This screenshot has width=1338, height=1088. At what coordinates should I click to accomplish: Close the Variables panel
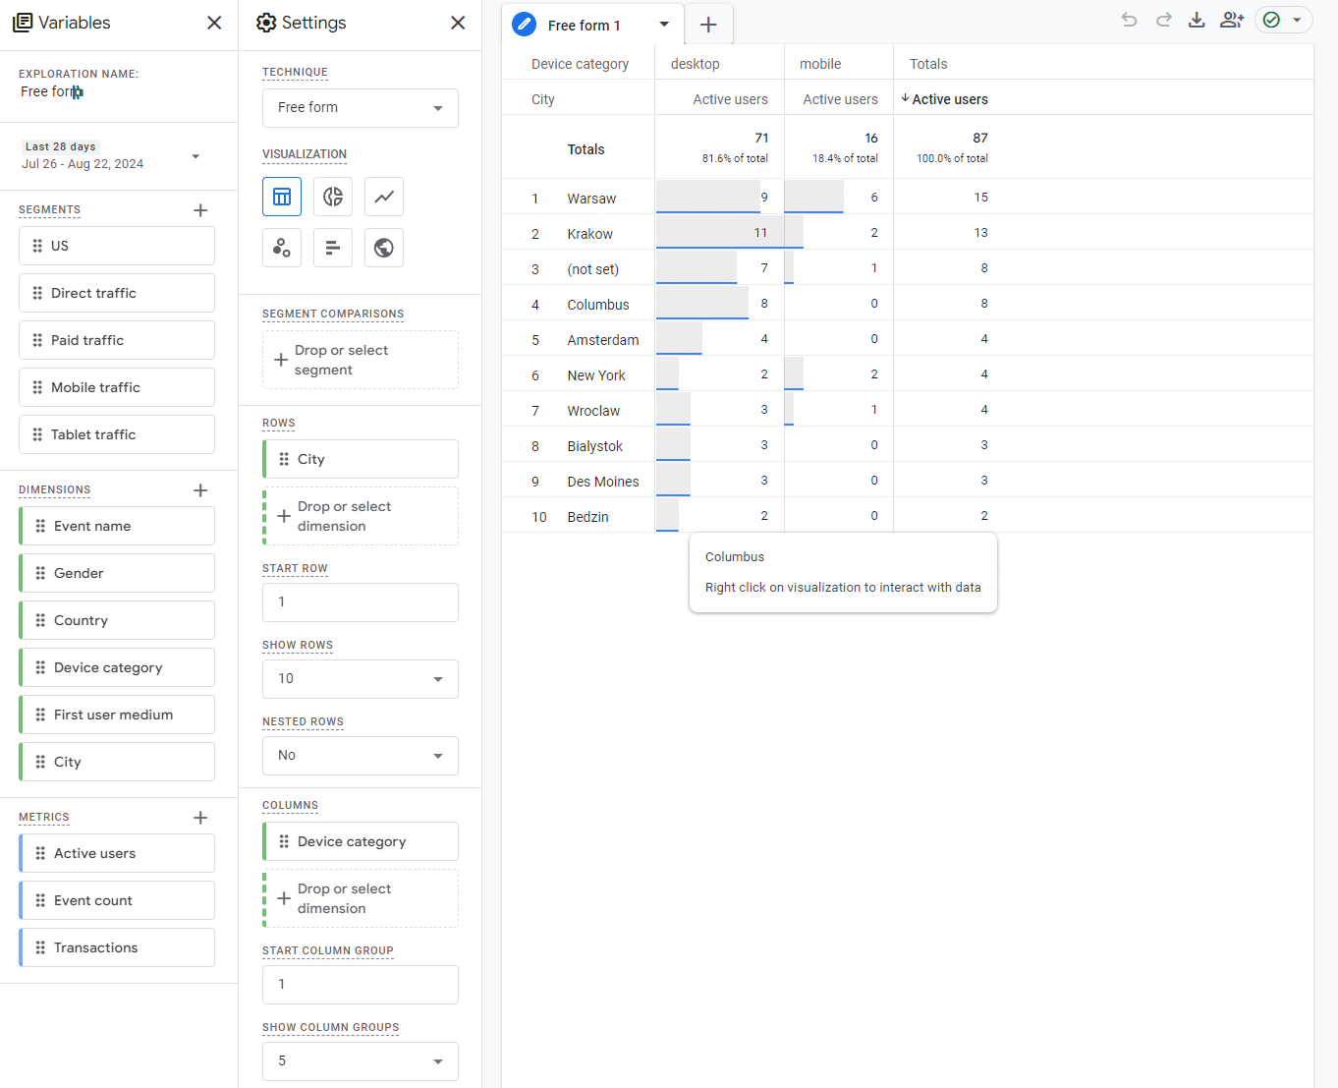pos(214,23)
